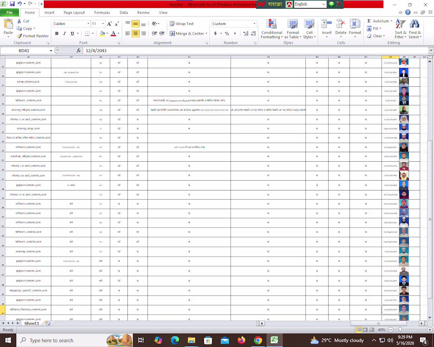
Task: Toggle Wrap Text
Action: pos(181,24)
